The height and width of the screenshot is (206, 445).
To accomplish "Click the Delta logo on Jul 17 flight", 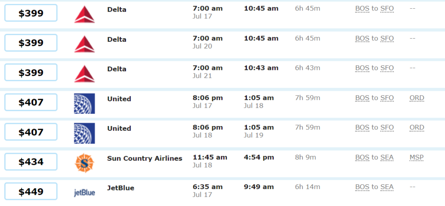I will point(85,14).
